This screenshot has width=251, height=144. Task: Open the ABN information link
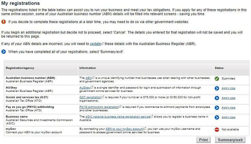88,78
